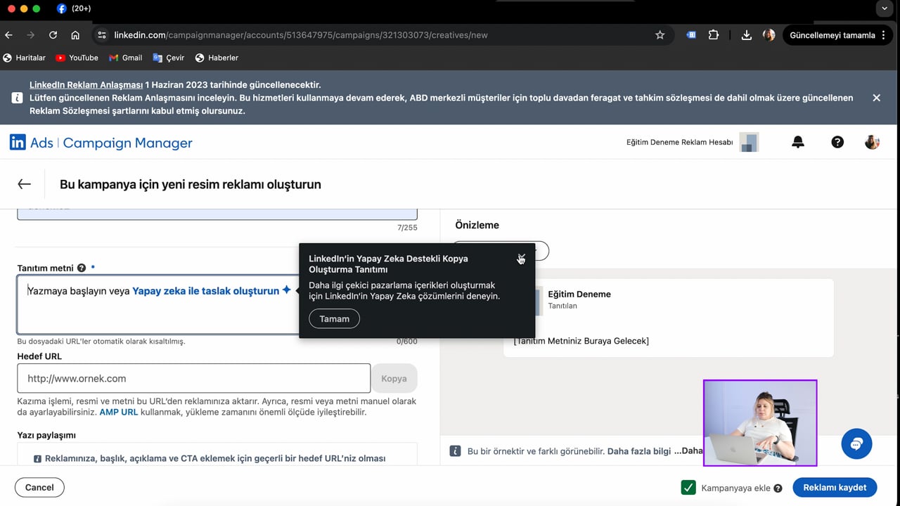Open the AMP URL link

click(x=118, y=412)
